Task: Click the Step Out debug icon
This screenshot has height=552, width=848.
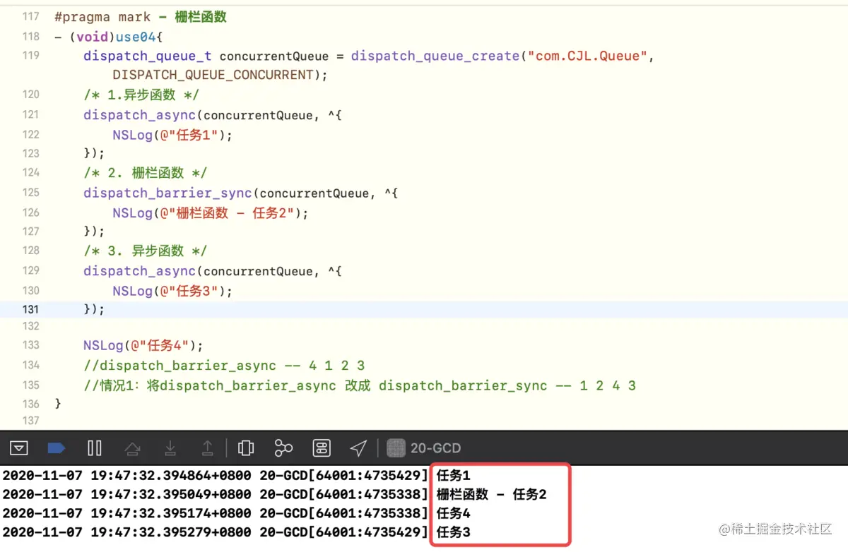Action: pyautogui.click(x=208, y=448)
